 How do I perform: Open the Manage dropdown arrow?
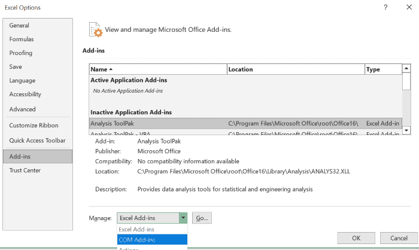183,218
